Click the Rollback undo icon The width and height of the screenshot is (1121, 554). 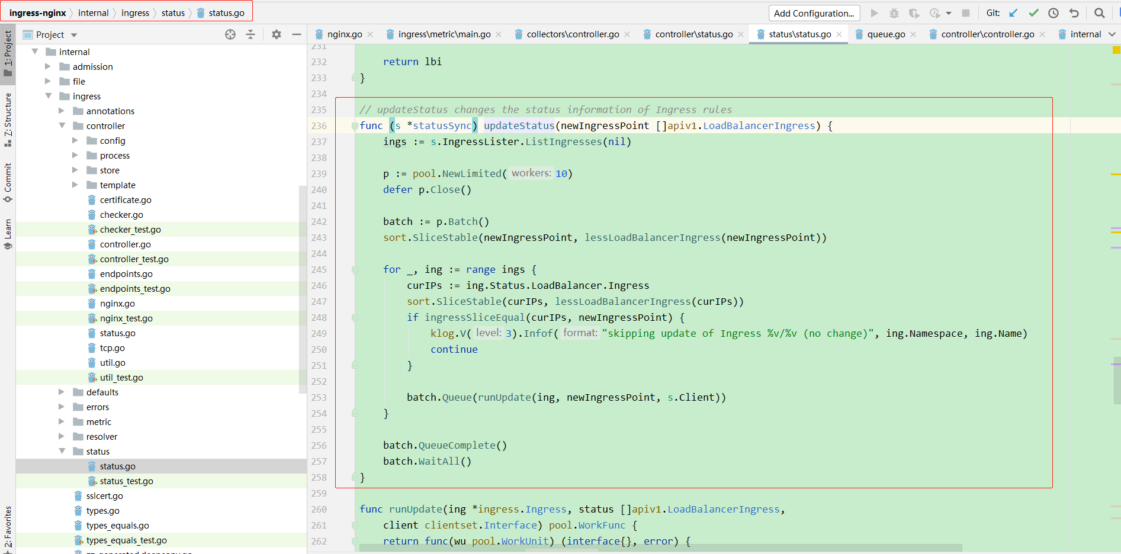(x=1074, y=13)
